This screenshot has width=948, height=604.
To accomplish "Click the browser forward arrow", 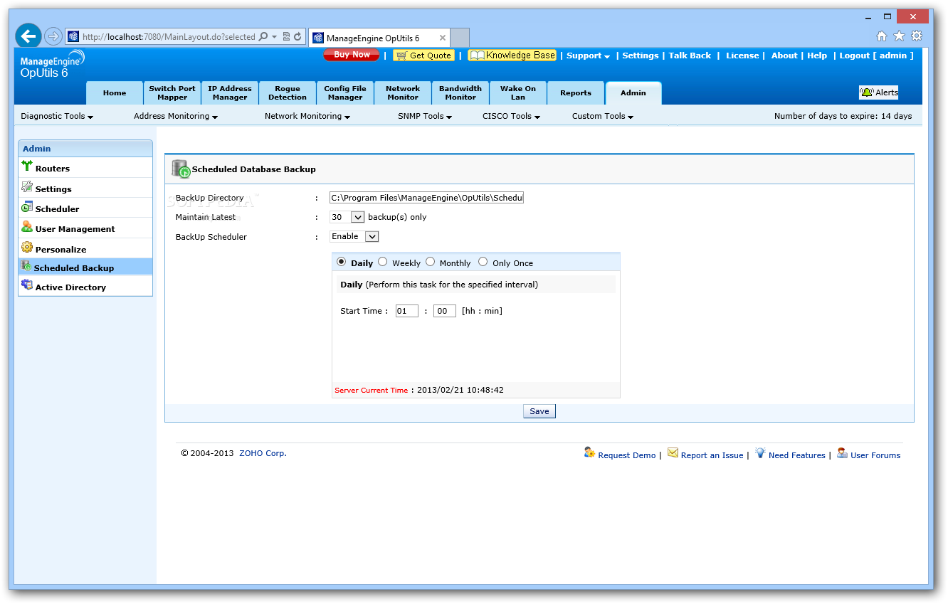I will (53, 36).
